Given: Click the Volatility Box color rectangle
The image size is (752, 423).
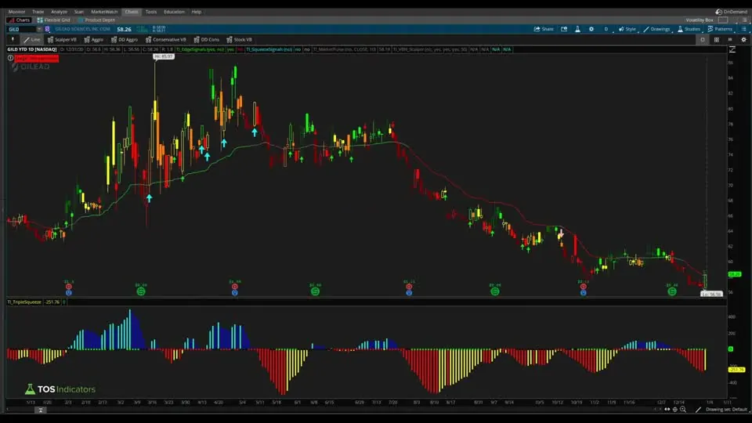Looking at the screenshot, I should (723, 20).
